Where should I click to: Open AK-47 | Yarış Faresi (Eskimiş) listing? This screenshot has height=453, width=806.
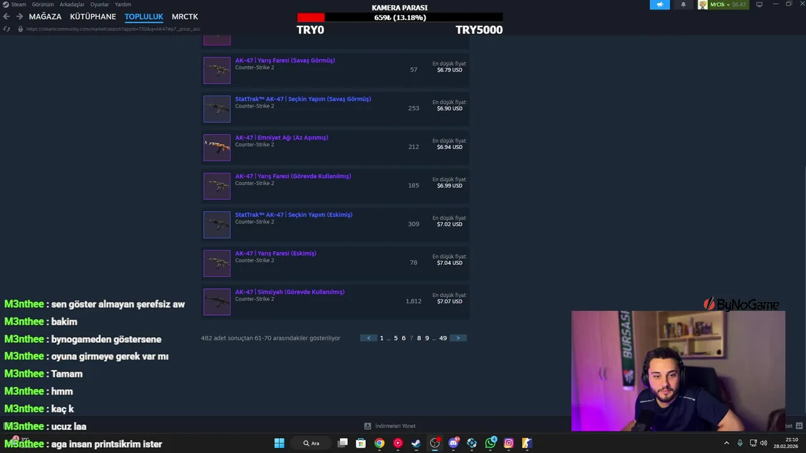276,253
